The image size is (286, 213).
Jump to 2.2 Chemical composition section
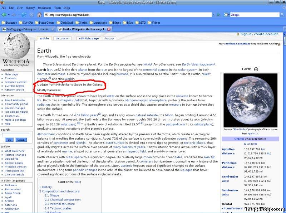tap(63, 200)
